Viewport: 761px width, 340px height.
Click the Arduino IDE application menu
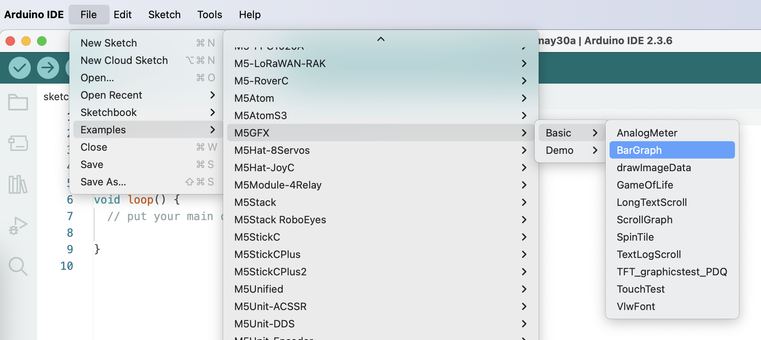(x=34, y=15)
